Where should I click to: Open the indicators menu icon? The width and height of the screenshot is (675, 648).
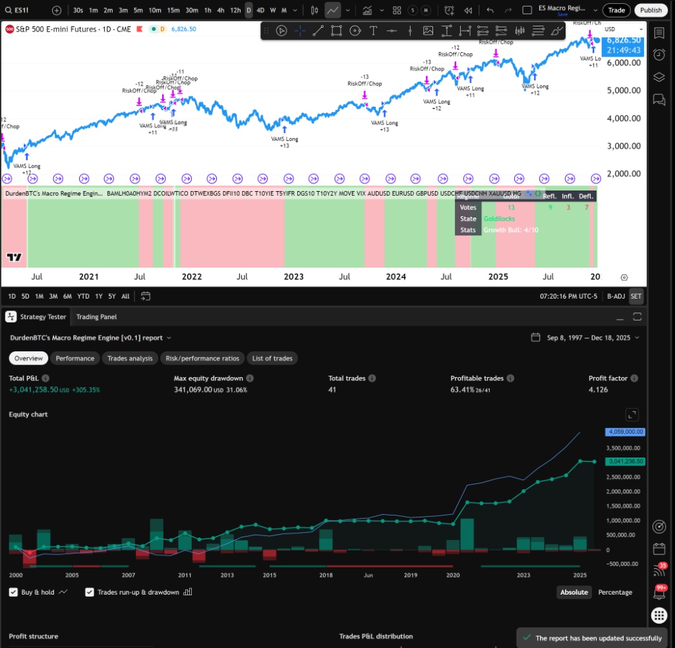pos(367,10)
